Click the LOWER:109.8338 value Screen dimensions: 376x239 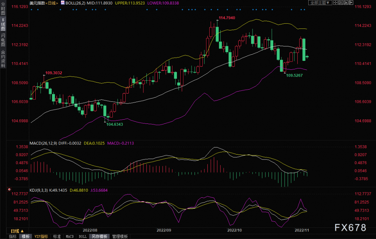pos(163,3)
